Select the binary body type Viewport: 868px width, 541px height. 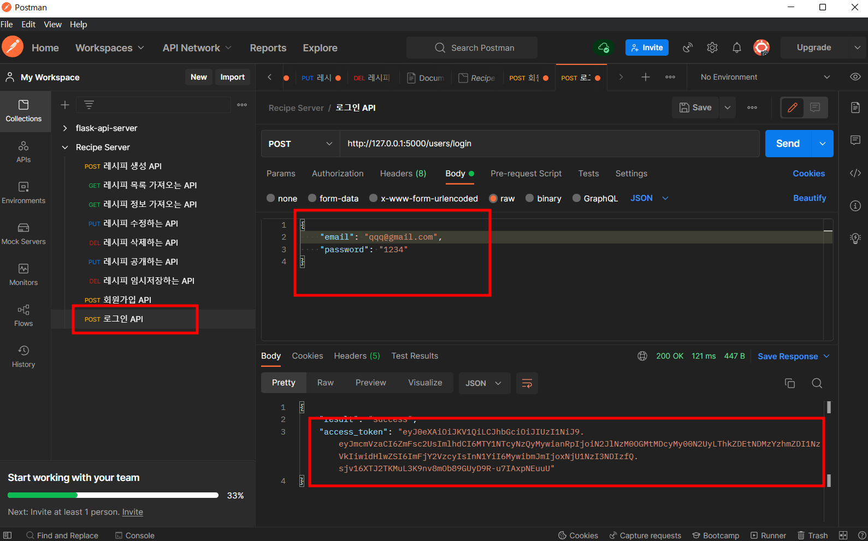[544, 198]
